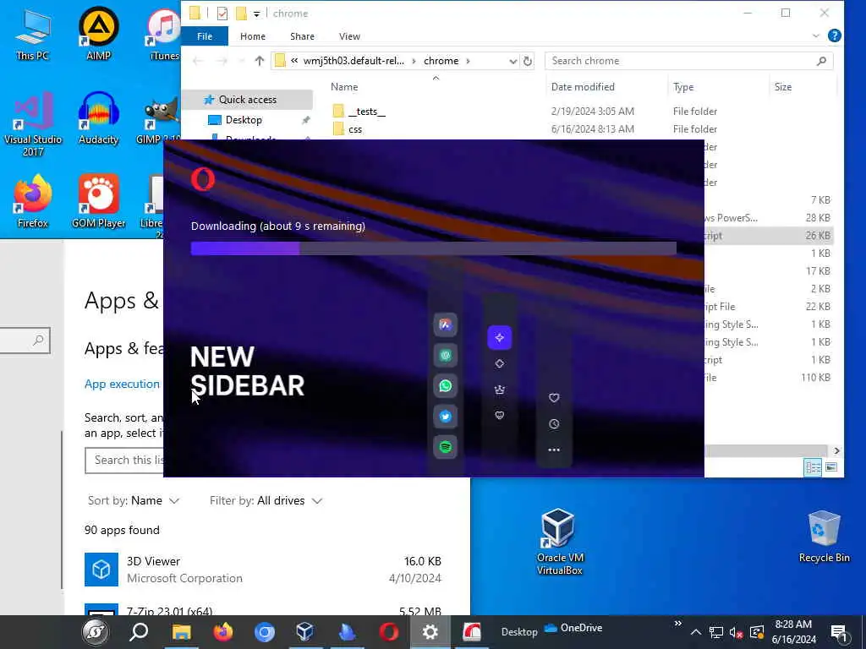
Task: Click Explorer horizontal scrollbar right arrow
Action: (836, 451)
